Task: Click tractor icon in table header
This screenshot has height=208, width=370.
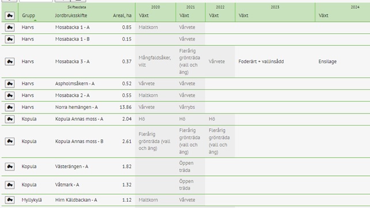Action: tap(10, 15)
